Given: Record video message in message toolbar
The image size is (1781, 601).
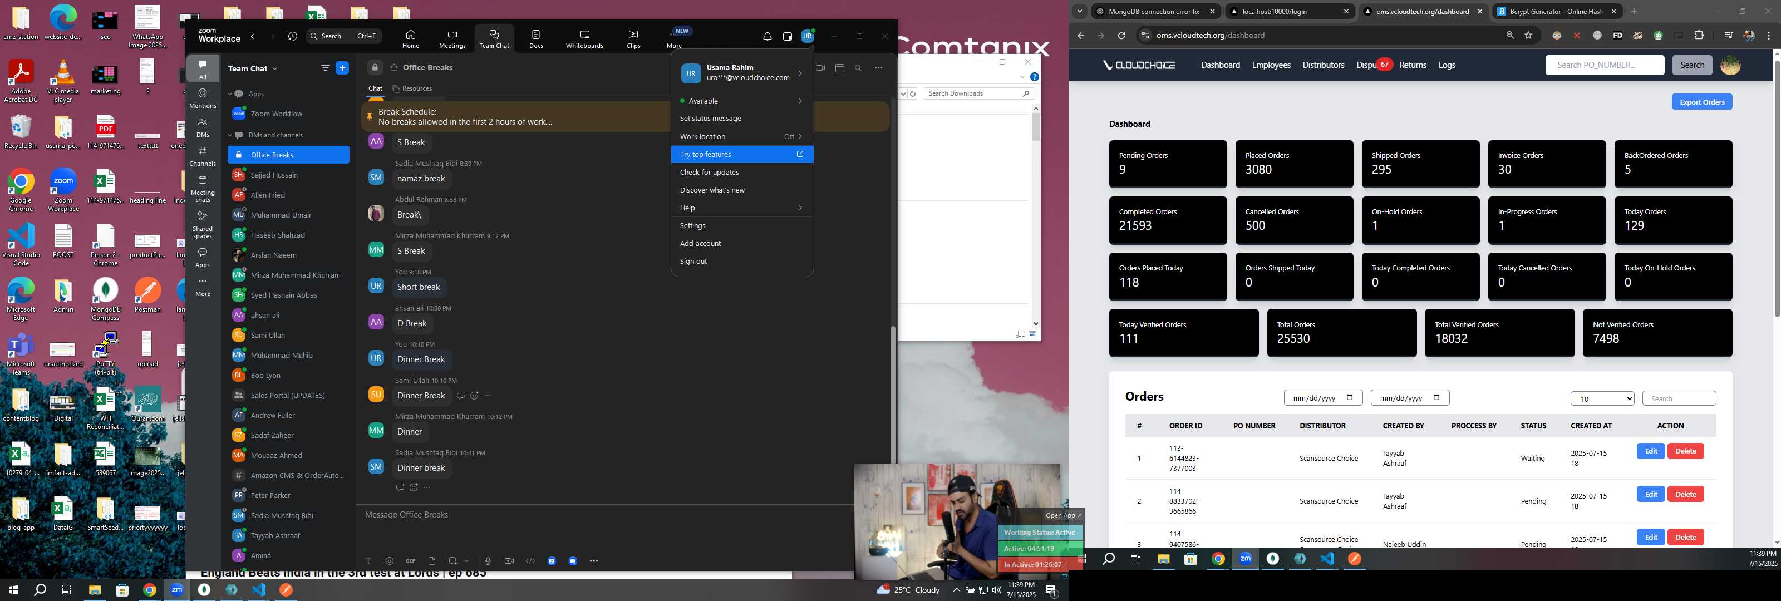Looking at the screenshot, I should click(509, 561).
